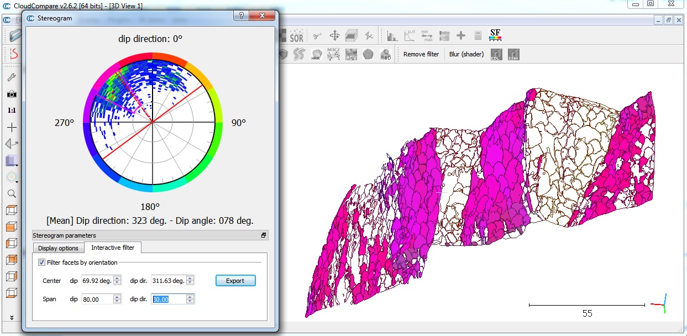Open the folder icon in main toolbar
This screenshot has height=336, width=687.
click(15, 36)
